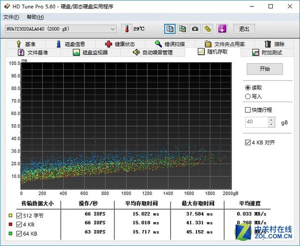The width and height of the screenshot is (300, 246).
Task: Toggle the 4 KB 对齐 checkbox
Action: (x=248, y=143)
